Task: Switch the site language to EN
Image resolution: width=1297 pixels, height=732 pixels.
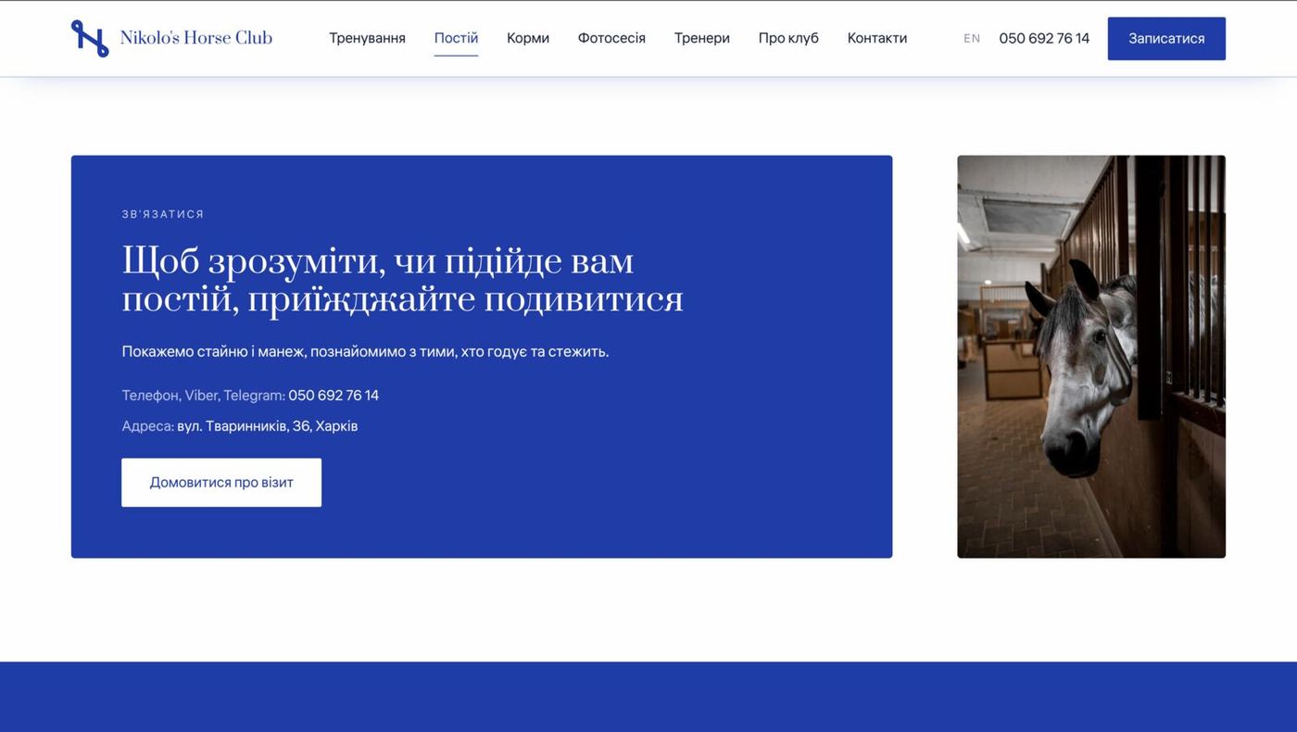Action: (972, 38)
